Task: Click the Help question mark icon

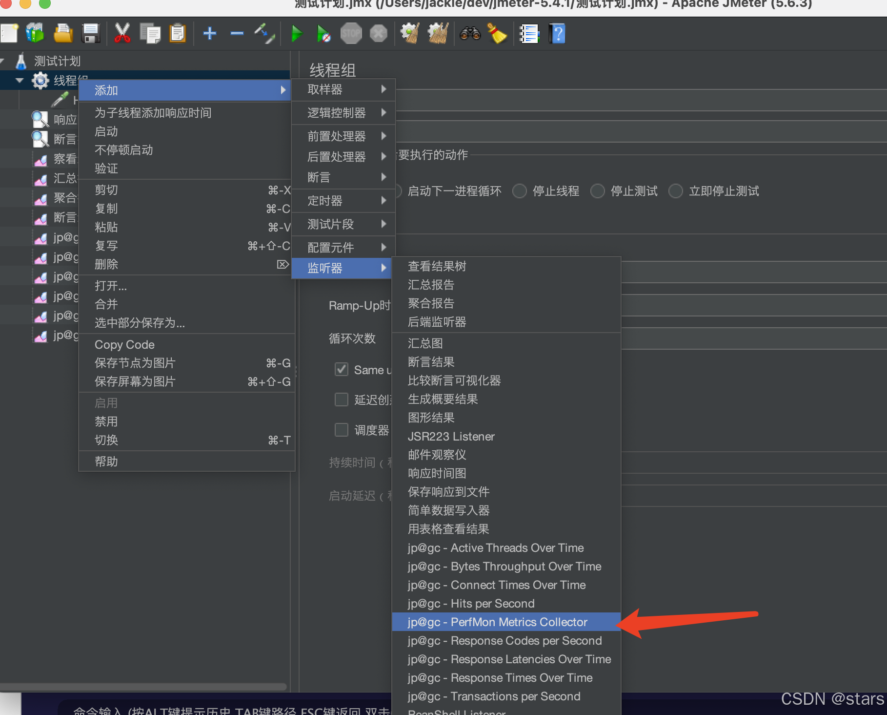Action: 557,34
